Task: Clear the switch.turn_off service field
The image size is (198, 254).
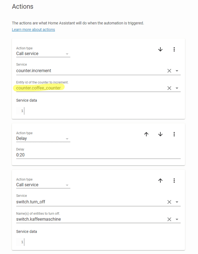Action: coord(169,202)
